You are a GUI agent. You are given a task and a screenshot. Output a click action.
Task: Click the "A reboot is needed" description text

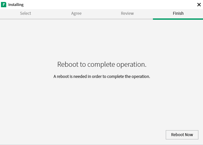click(x=101, y=77)
